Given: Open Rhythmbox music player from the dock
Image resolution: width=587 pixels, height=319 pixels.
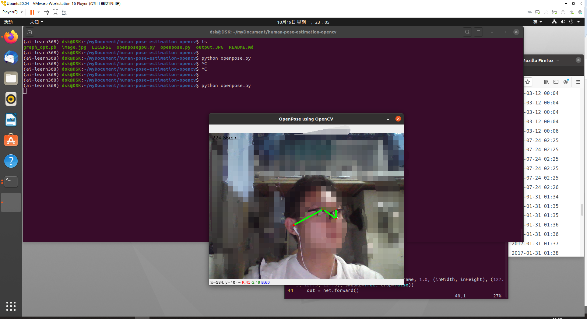Looking at the screenshot, I should pyautogui.click(x=11, y=99).
